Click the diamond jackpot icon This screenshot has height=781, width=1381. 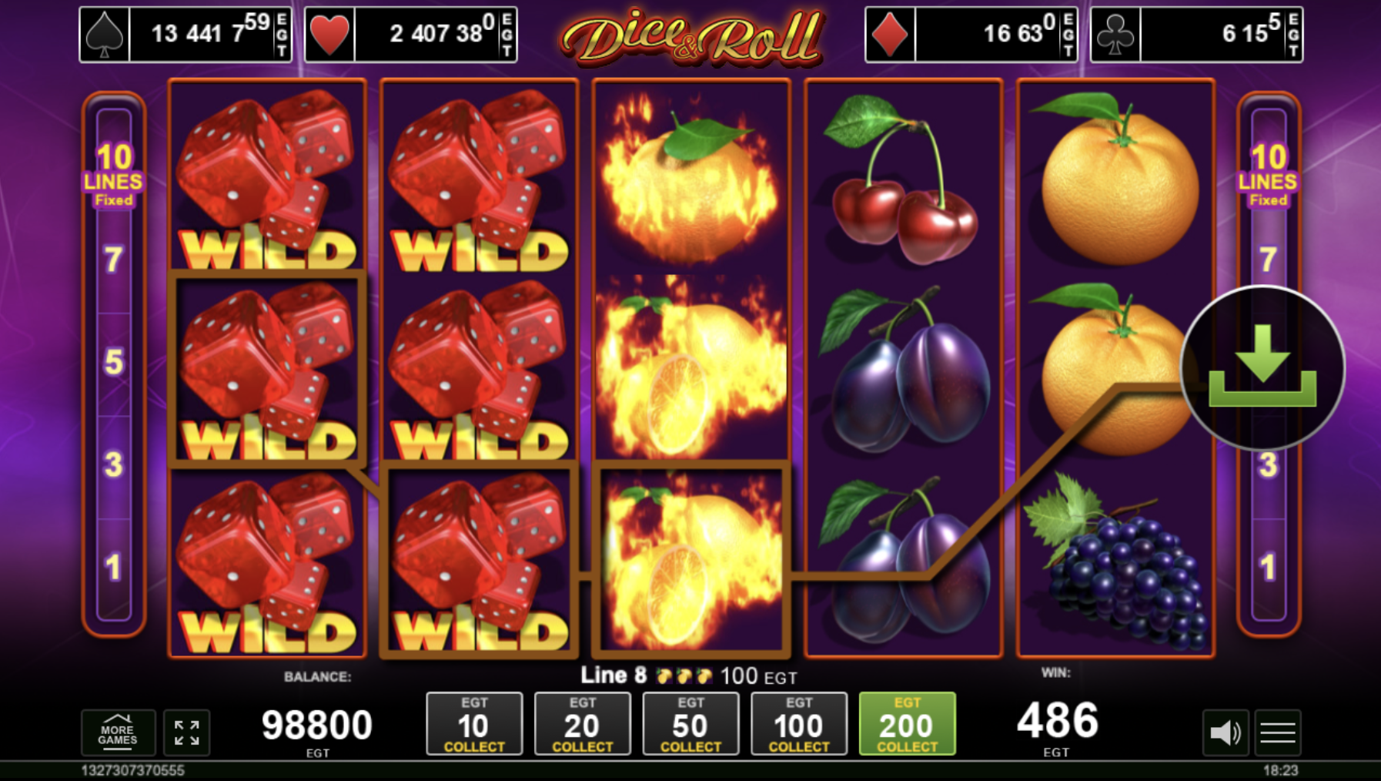tap(890, 35)
